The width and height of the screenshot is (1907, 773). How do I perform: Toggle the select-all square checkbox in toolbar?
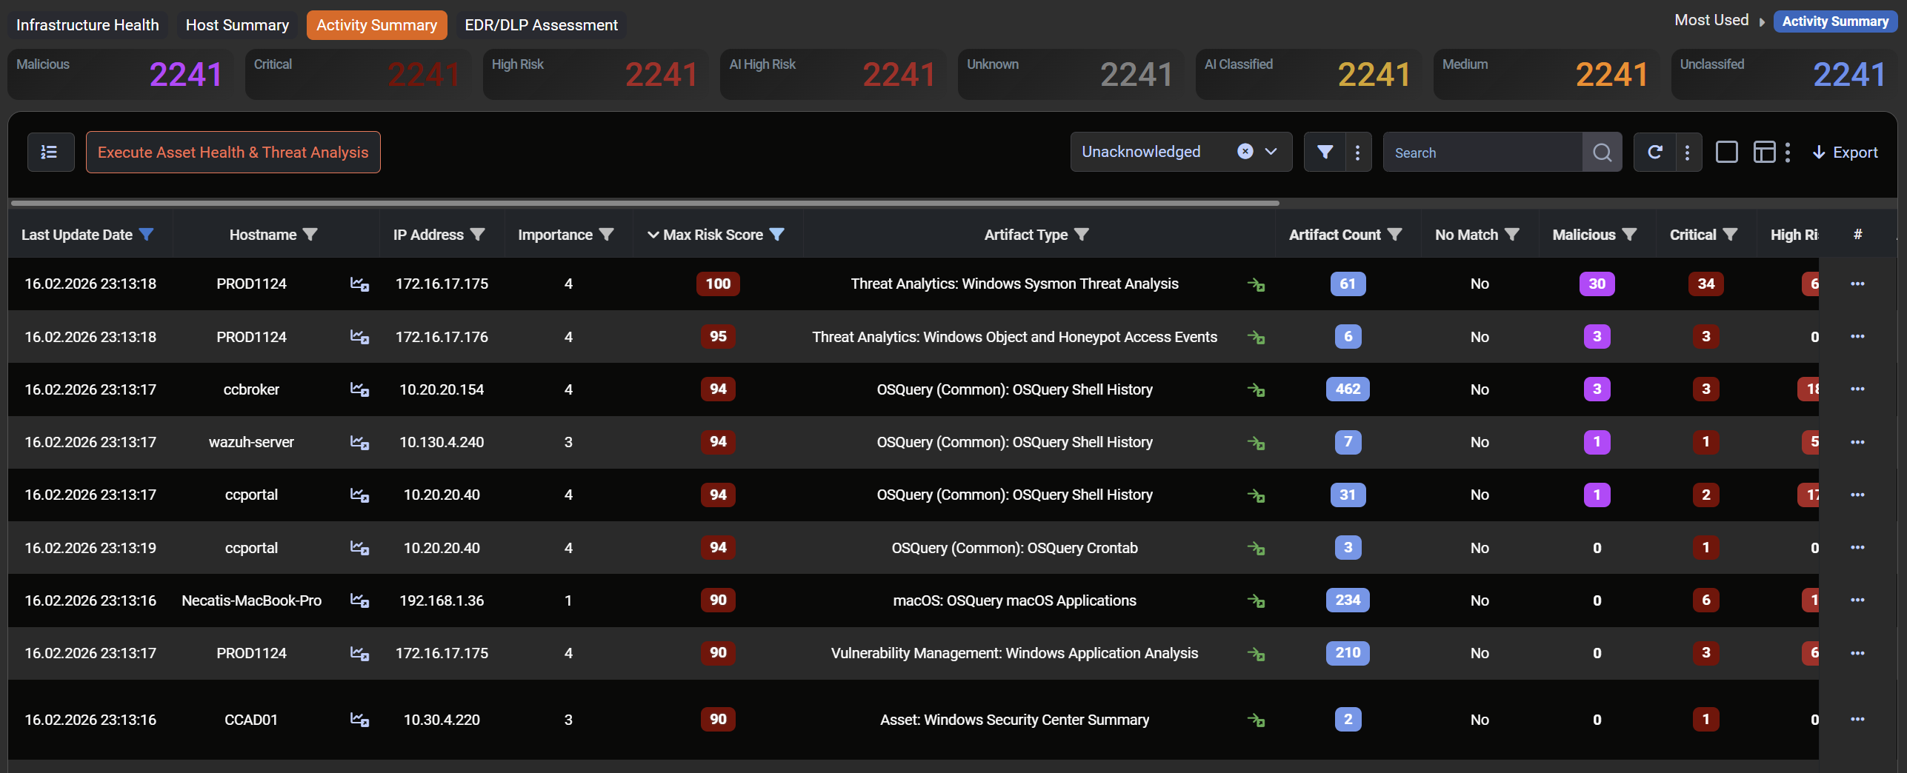(1726, 152)
